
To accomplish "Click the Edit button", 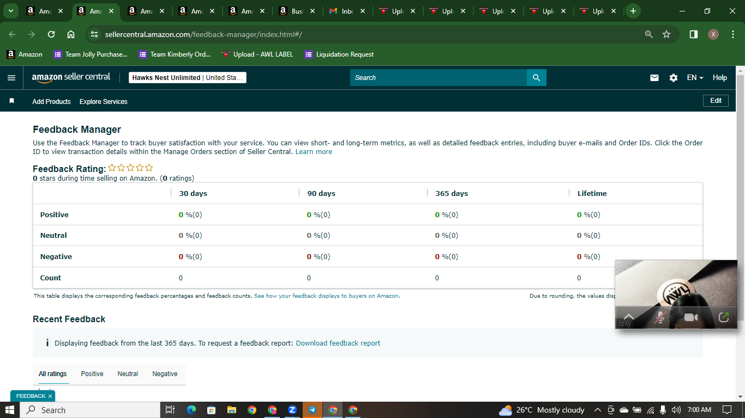I will pos(716,101).
